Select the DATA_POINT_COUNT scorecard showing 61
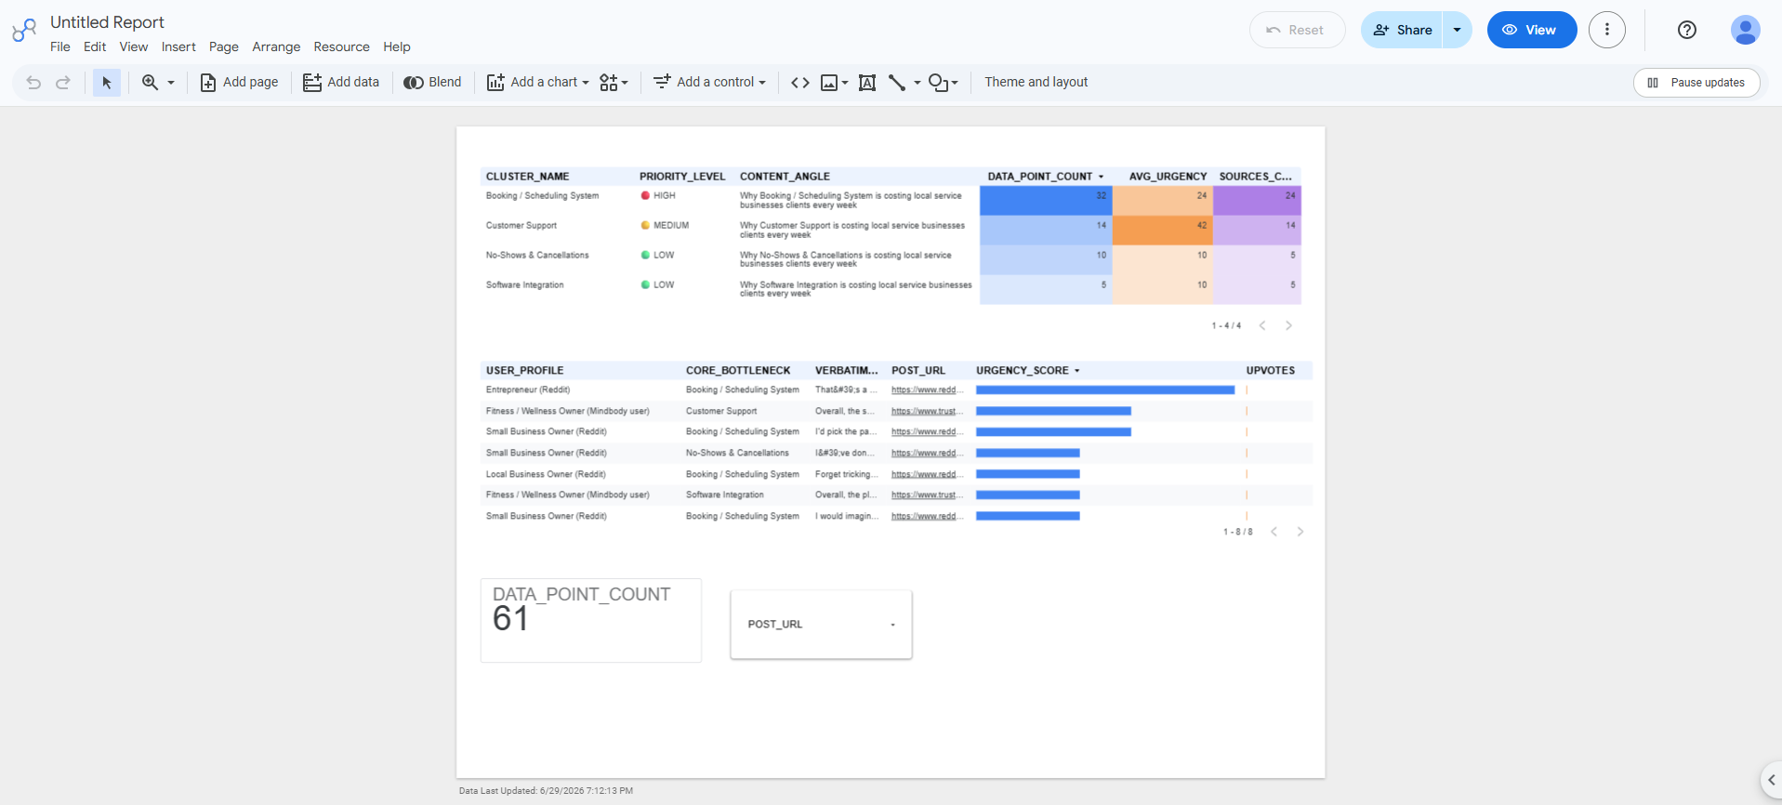 [x=591, y=620]
